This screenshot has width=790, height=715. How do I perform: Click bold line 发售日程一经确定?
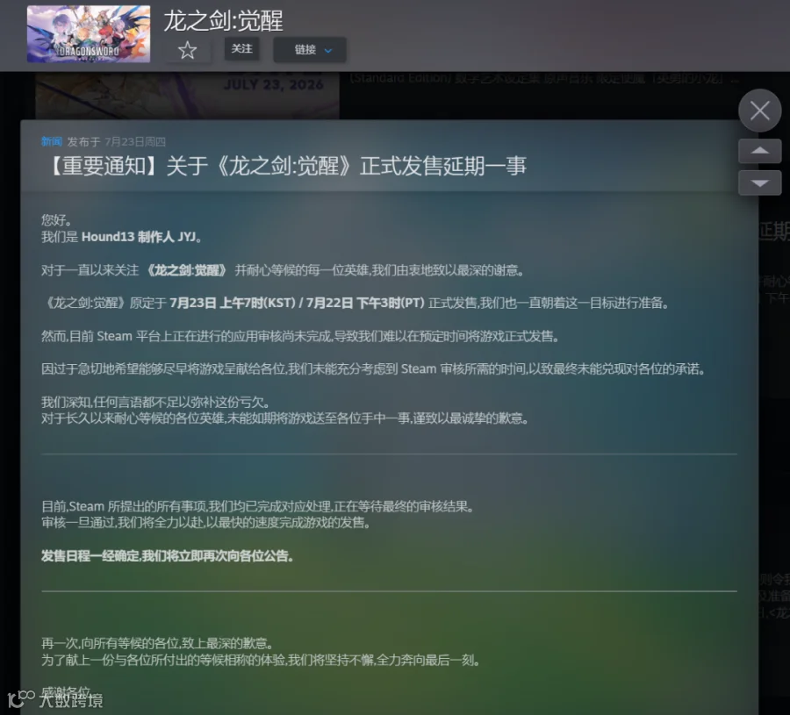pos(168,556)
